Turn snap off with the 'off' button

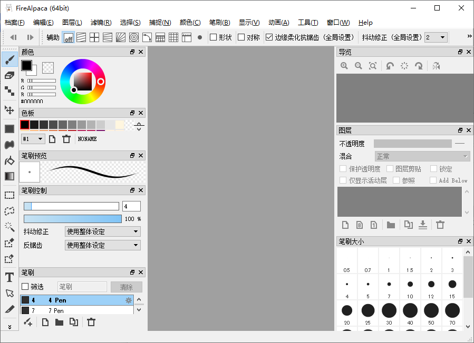coord(69,37)
